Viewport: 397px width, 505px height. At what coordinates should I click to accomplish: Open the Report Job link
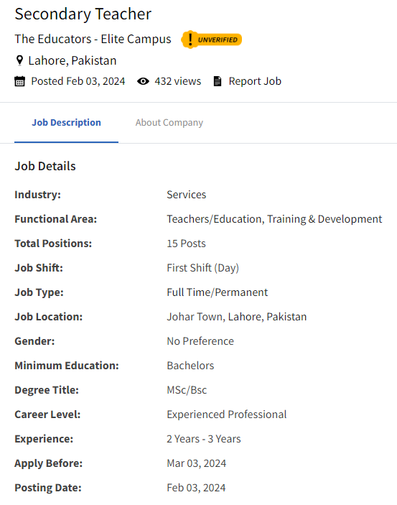pos(255,81)
